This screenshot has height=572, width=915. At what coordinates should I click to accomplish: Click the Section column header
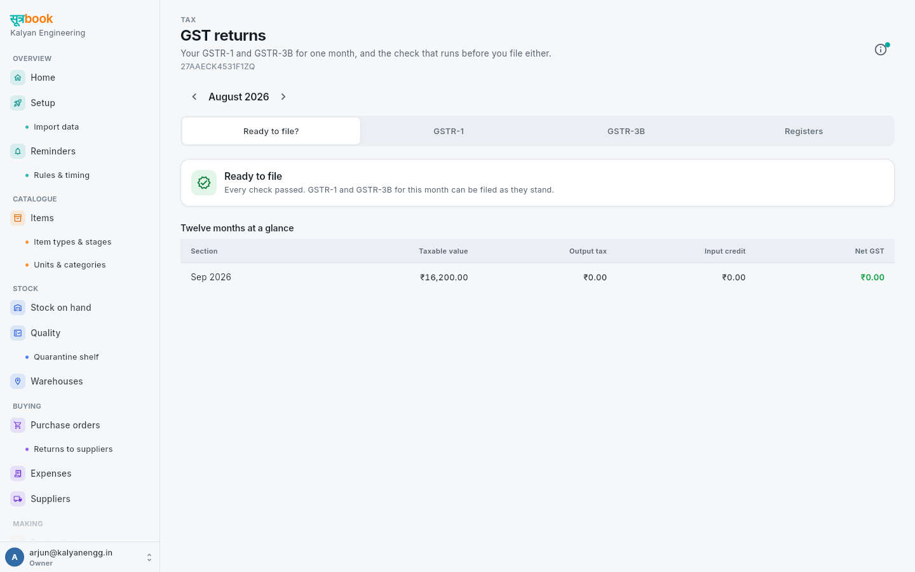(204, 251)
